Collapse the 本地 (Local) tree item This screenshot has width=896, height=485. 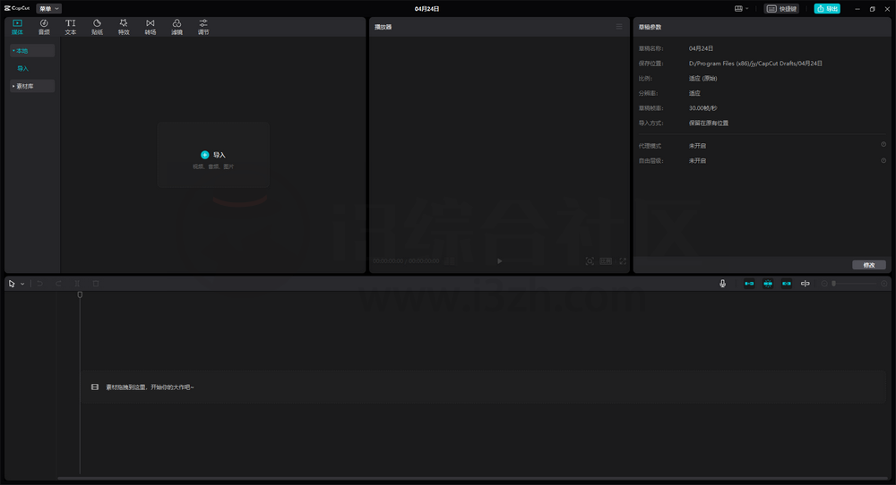coord(32,51)
